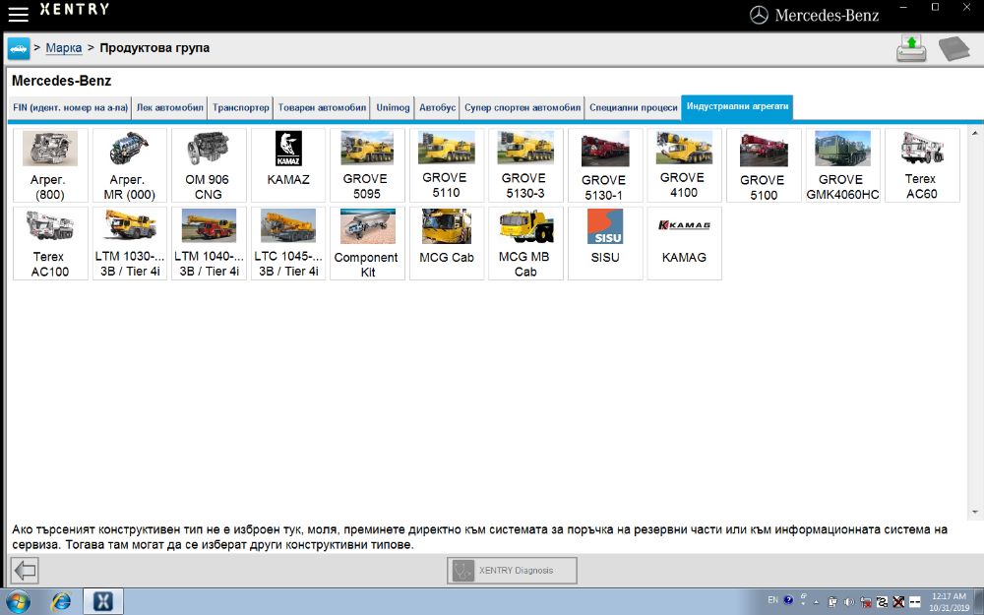Click the XENTRY Diagnosis button
Image resolution: width=984 pixels, height=615 pixels.
tap(512, 571)
